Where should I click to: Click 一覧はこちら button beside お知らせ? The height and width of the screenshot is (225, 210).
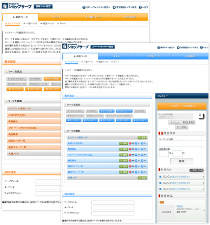pos(196,170)
